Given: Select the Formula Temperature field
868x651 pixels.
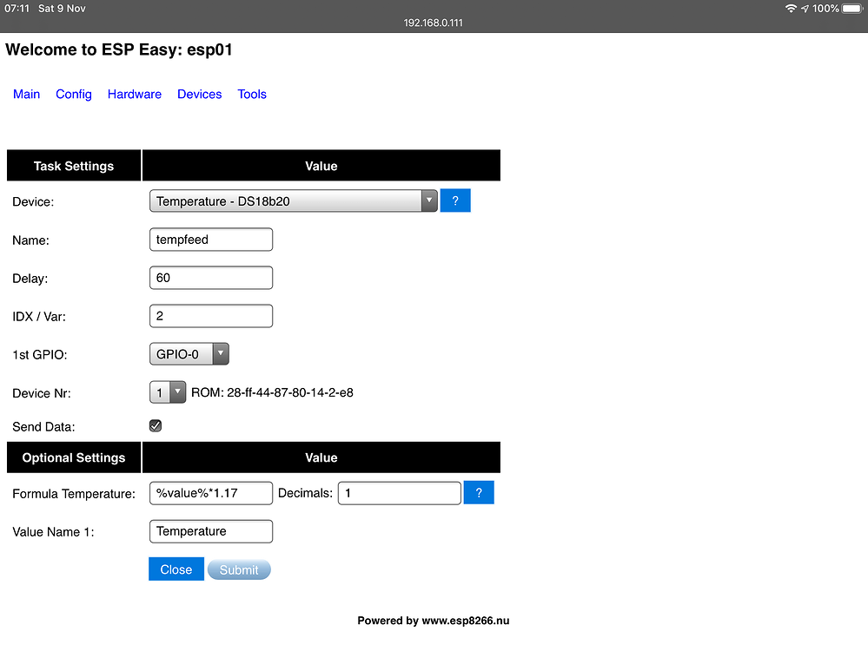Looking at the screenshot, I should [210, 492].
